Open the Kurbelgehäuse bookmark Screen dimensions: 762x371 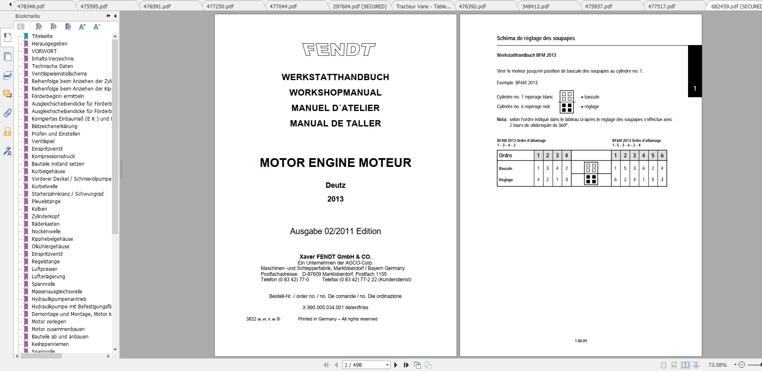tap(48, 172)
